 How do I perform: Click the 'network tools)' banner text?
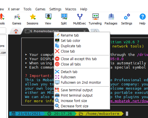[128, 46]
